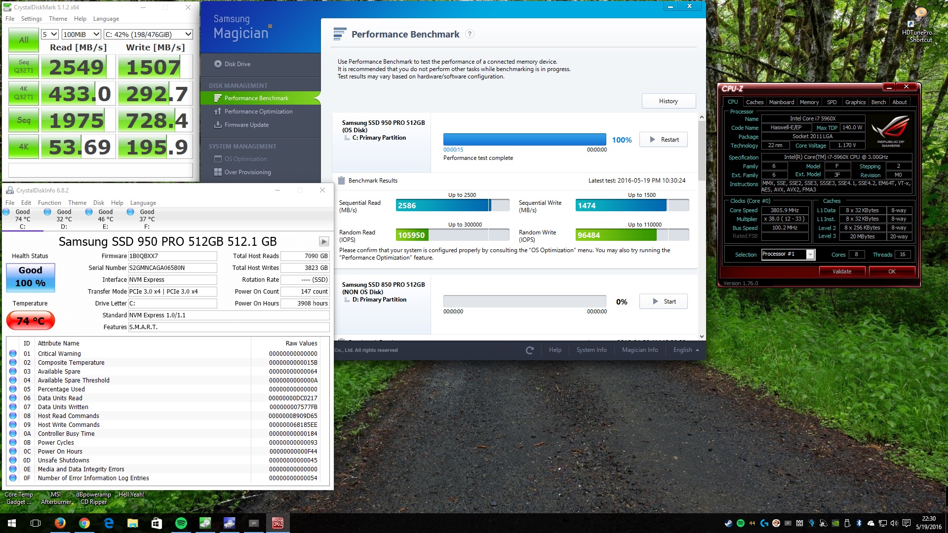This screenshot has height=533, width=948.
Task: Switch to the SPD tab in CPU-Z
Action: click(832, 102)
